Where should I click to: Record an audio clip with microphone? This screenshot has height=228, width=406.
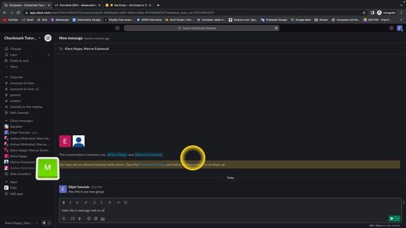click(x=79, y=218)
